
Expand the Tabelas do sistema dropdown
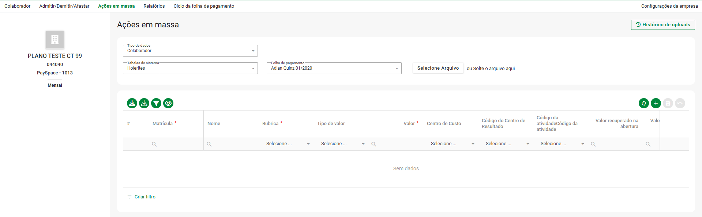(x=190, y=68)
